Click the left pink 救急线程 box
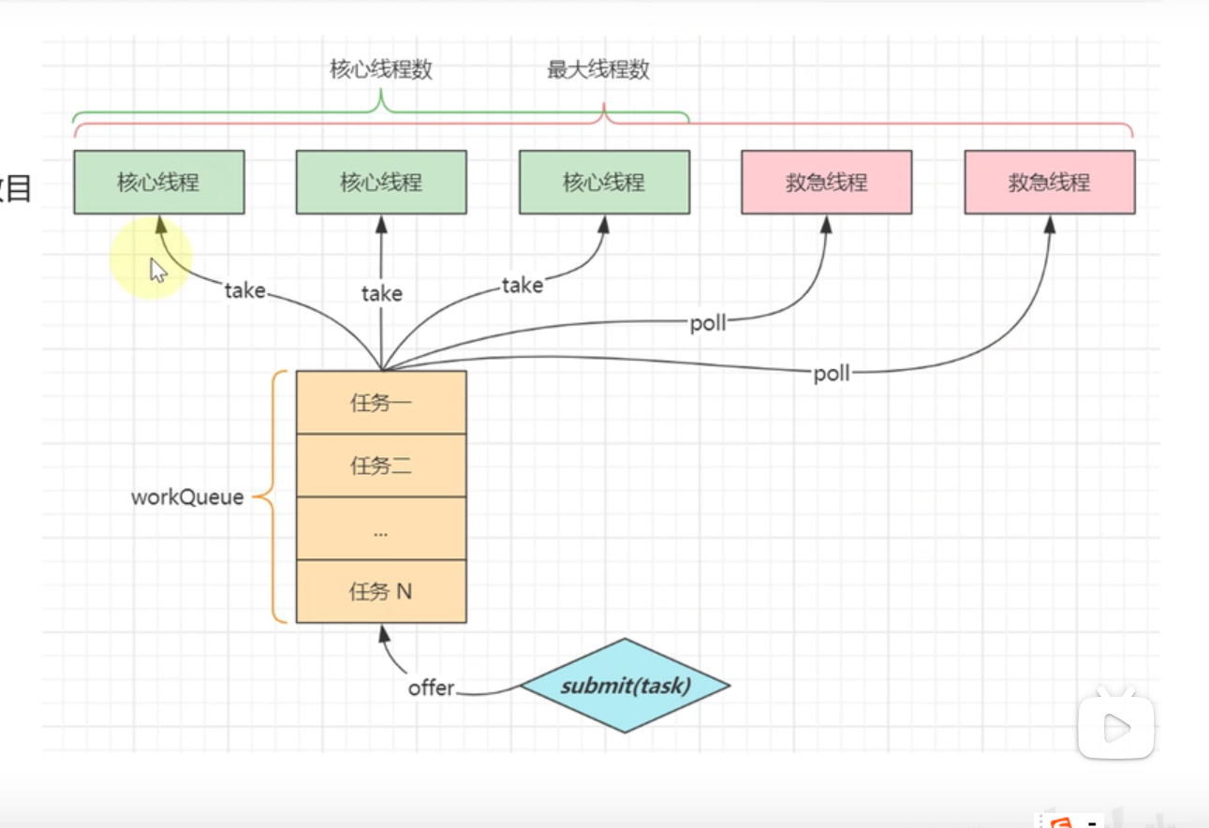 click(826, 183)
